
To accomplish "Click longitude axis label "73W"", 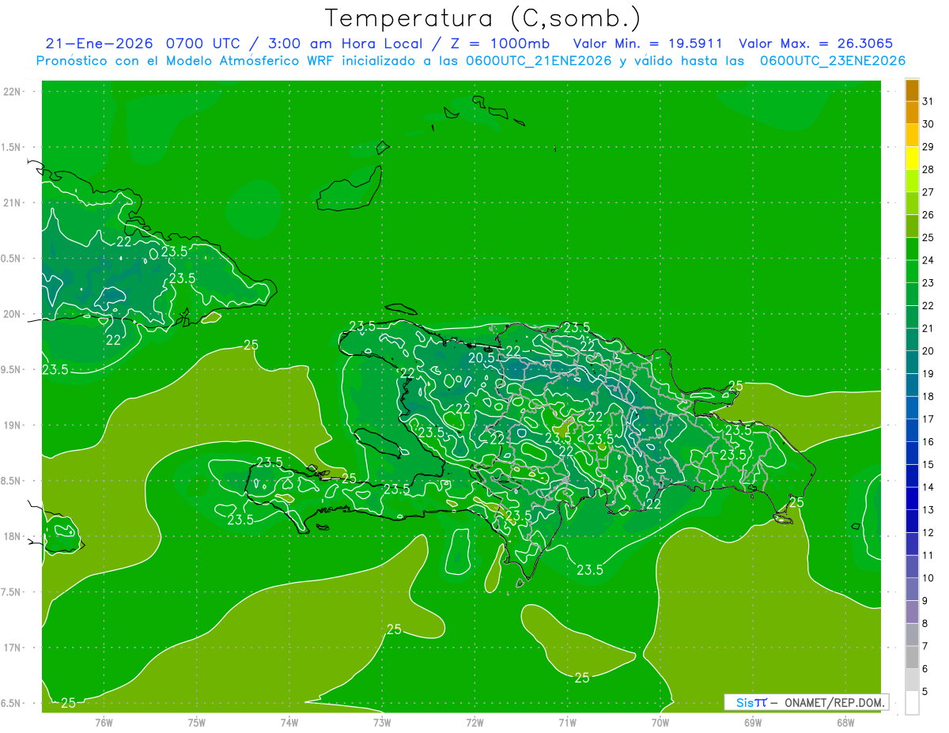I will [382, 722].
